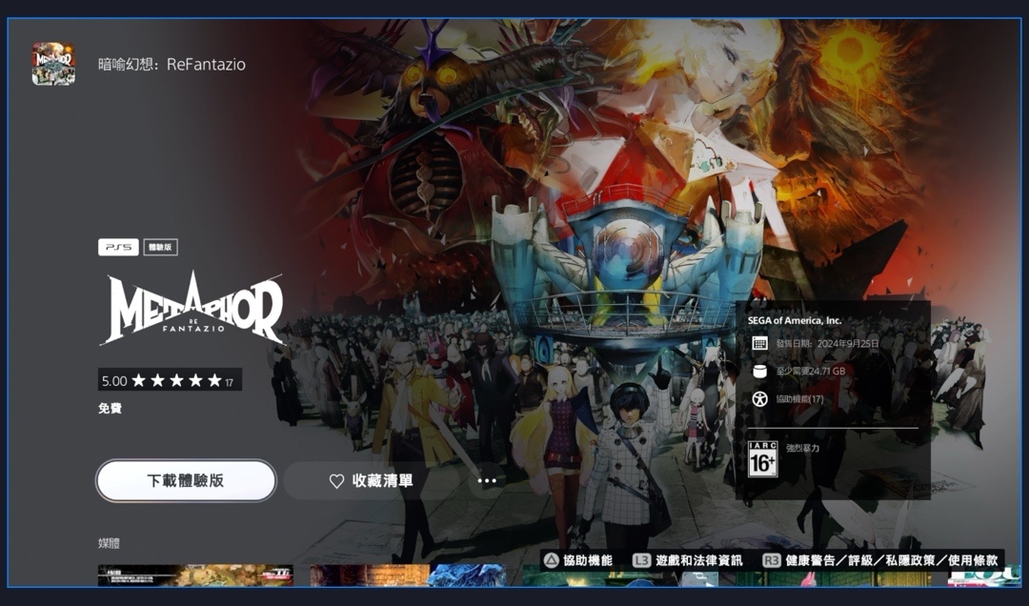The height and width of the screenshot is (606, 1029).
Task: Click the five-star rating stars
Action: pyautogui.click(x=176, y=380)
